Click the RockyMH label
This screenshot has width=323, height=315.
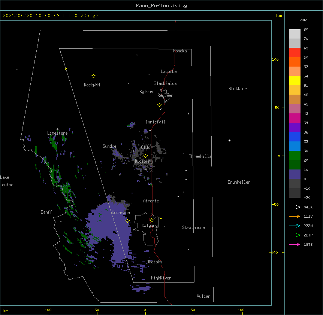point(92,85)
